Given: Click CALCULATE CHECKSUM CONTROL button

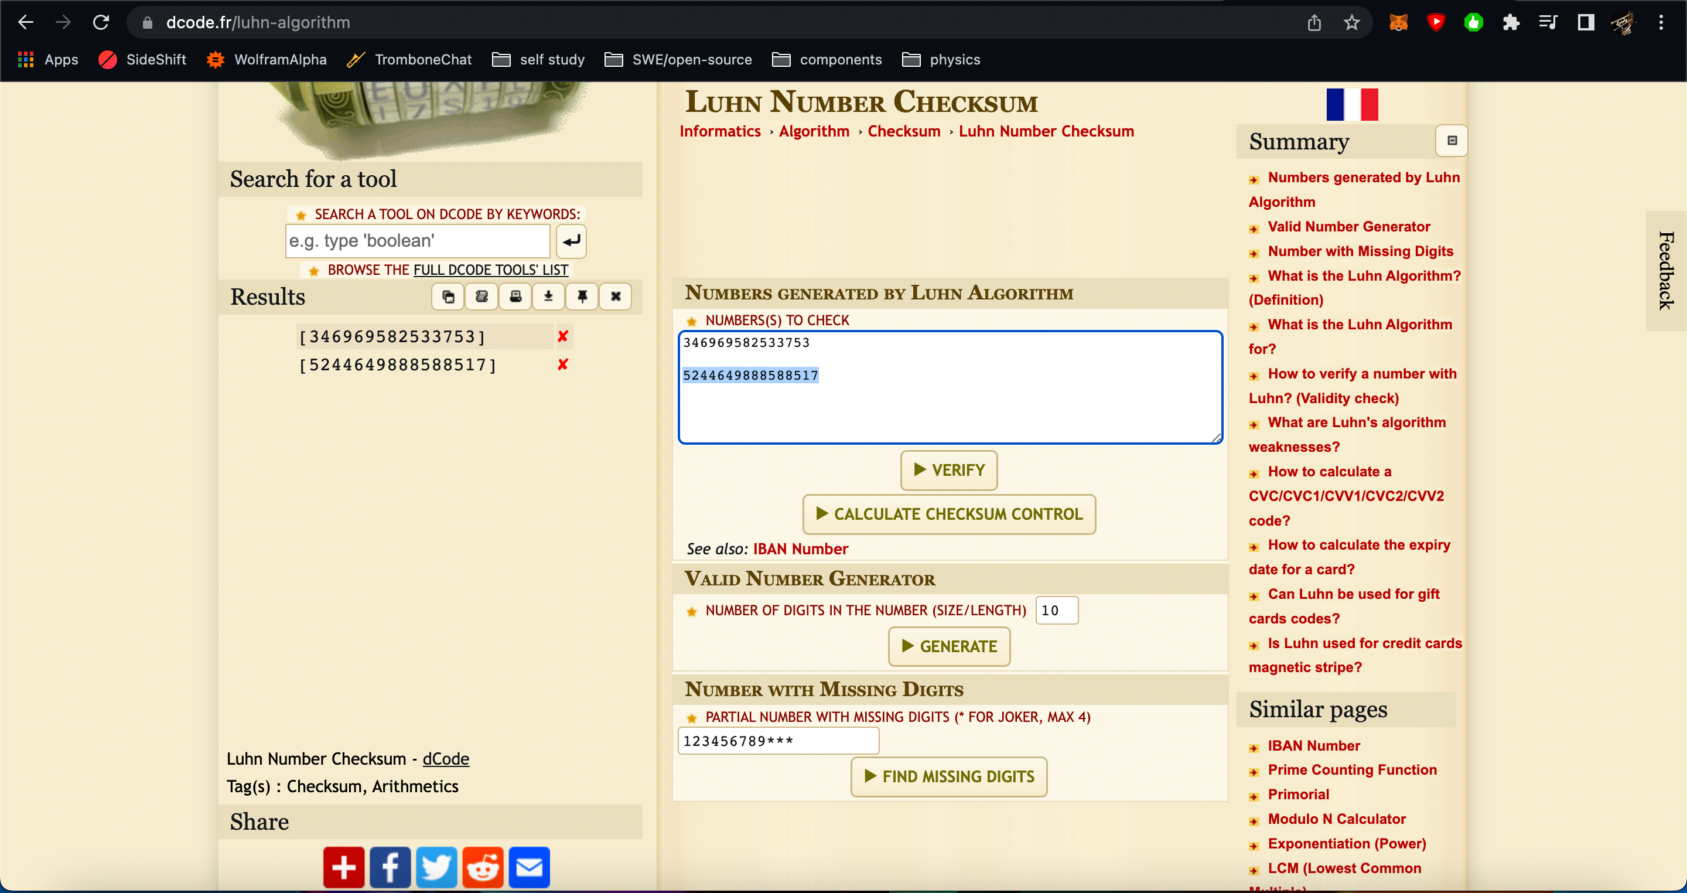Looking at the screenshot, I should tap(949, 514).
